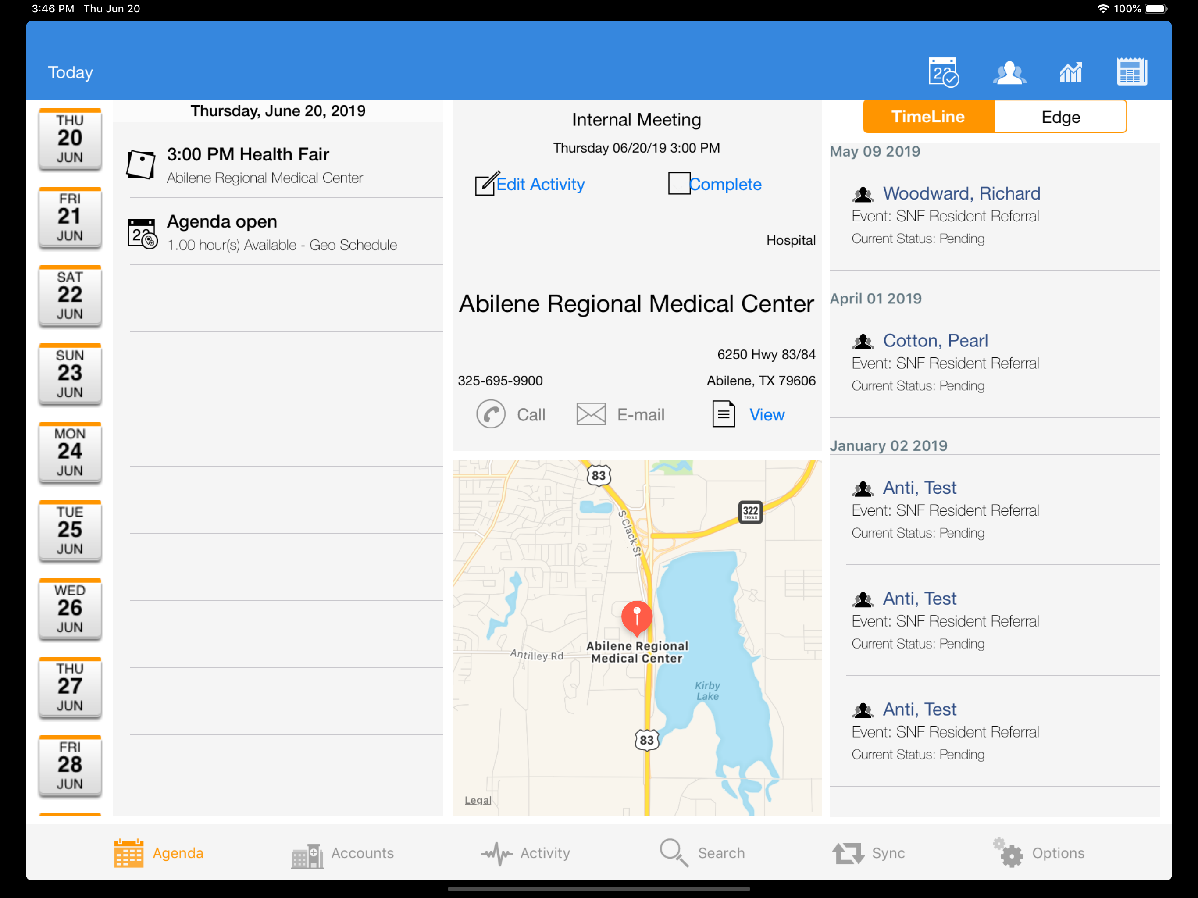
Task: Tap the Woodward, Richard person icon
Action: point(863,194)
